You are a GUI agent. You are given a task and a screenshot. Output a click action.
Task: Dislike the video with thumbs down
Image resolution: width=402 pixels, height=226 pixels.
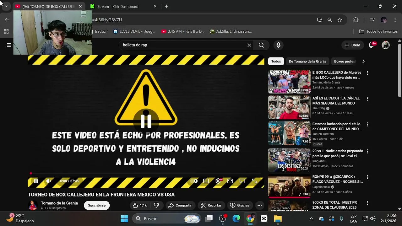coord(156,205)
